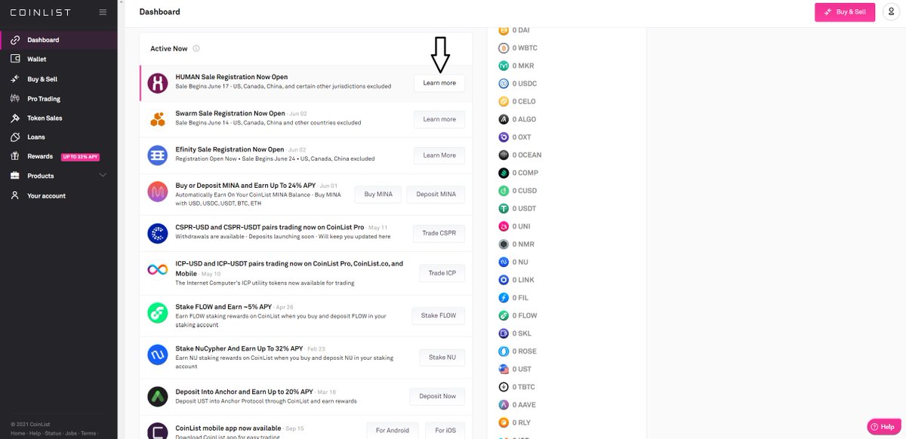
Task: Click the Anchor green logo icon
Action: click(x=157, y=396)
